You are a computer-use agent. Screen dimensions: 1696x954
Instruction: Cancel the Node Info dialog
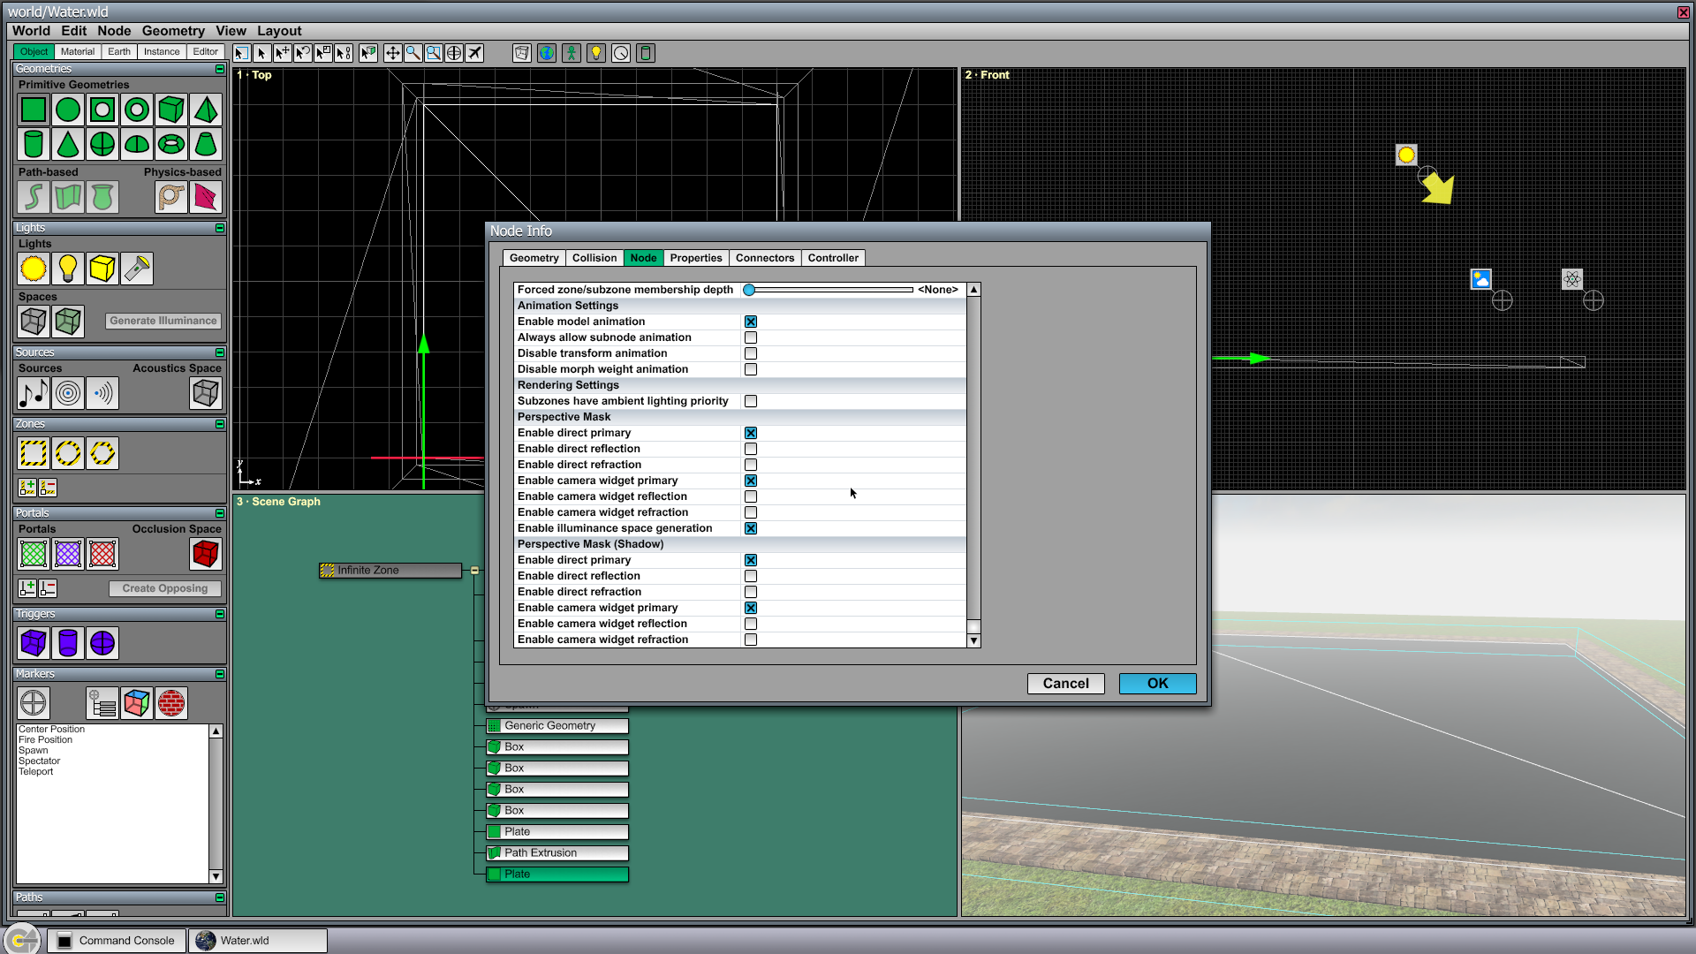click(1065, 684)
